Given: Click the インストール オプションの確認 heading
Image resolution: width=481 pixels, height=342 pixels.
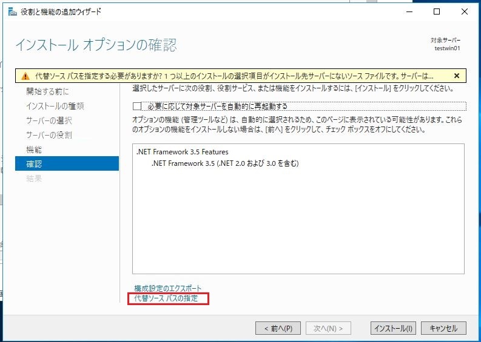Looking at the screenshot, I should click(x=96, y=45).
